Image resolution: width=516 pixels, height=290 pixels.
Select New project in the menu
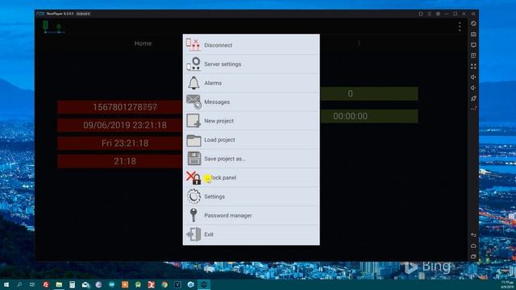(251, 121)
